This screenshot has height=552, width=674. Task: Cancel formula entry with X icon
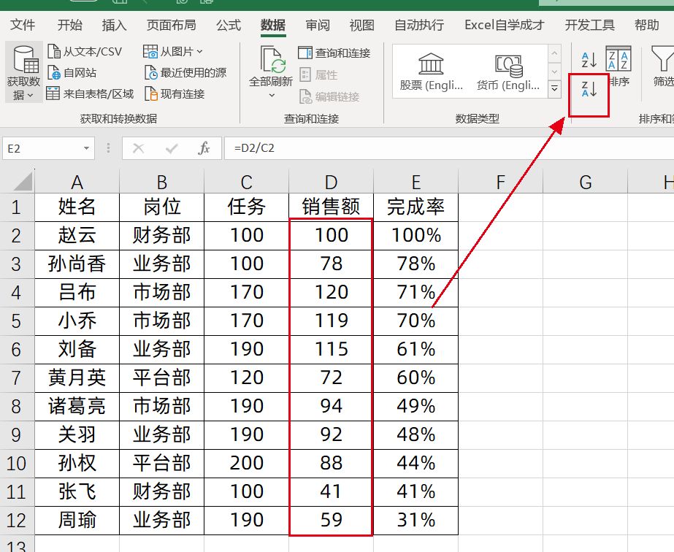[139, 148]
